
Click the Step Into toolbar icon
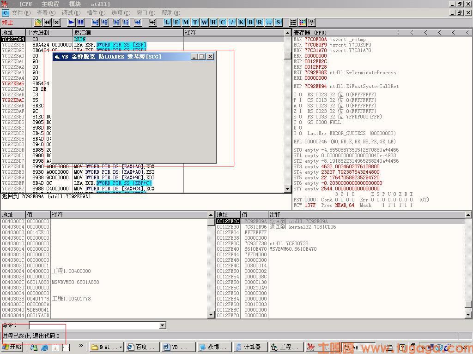95,22
